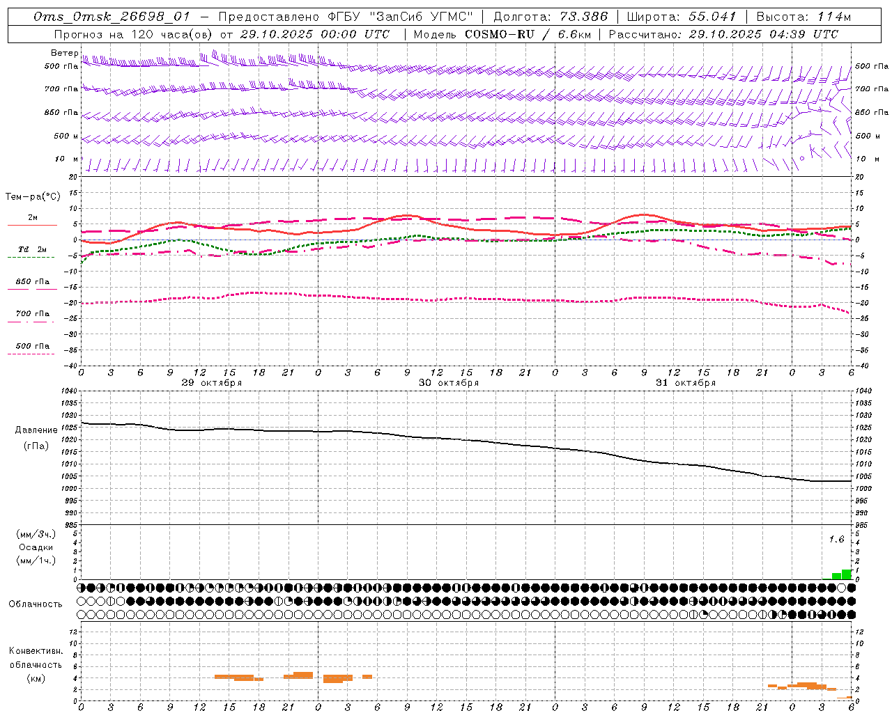892x713 pixels.
Task: Click 'Прогноз на 120 часа(ов)' forecast header text
Action: coord(134,34)
